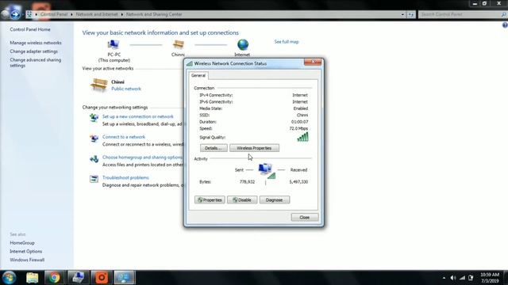Click Control Panel in the breadcrumb

pos(54,14)
